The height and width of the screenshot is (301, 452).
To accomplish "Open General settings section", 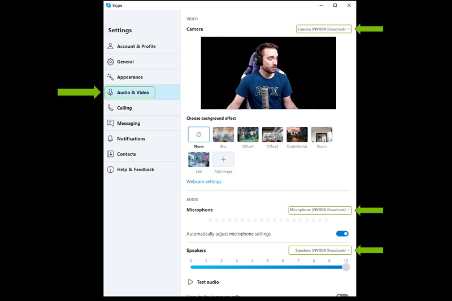I will [142, 62].
